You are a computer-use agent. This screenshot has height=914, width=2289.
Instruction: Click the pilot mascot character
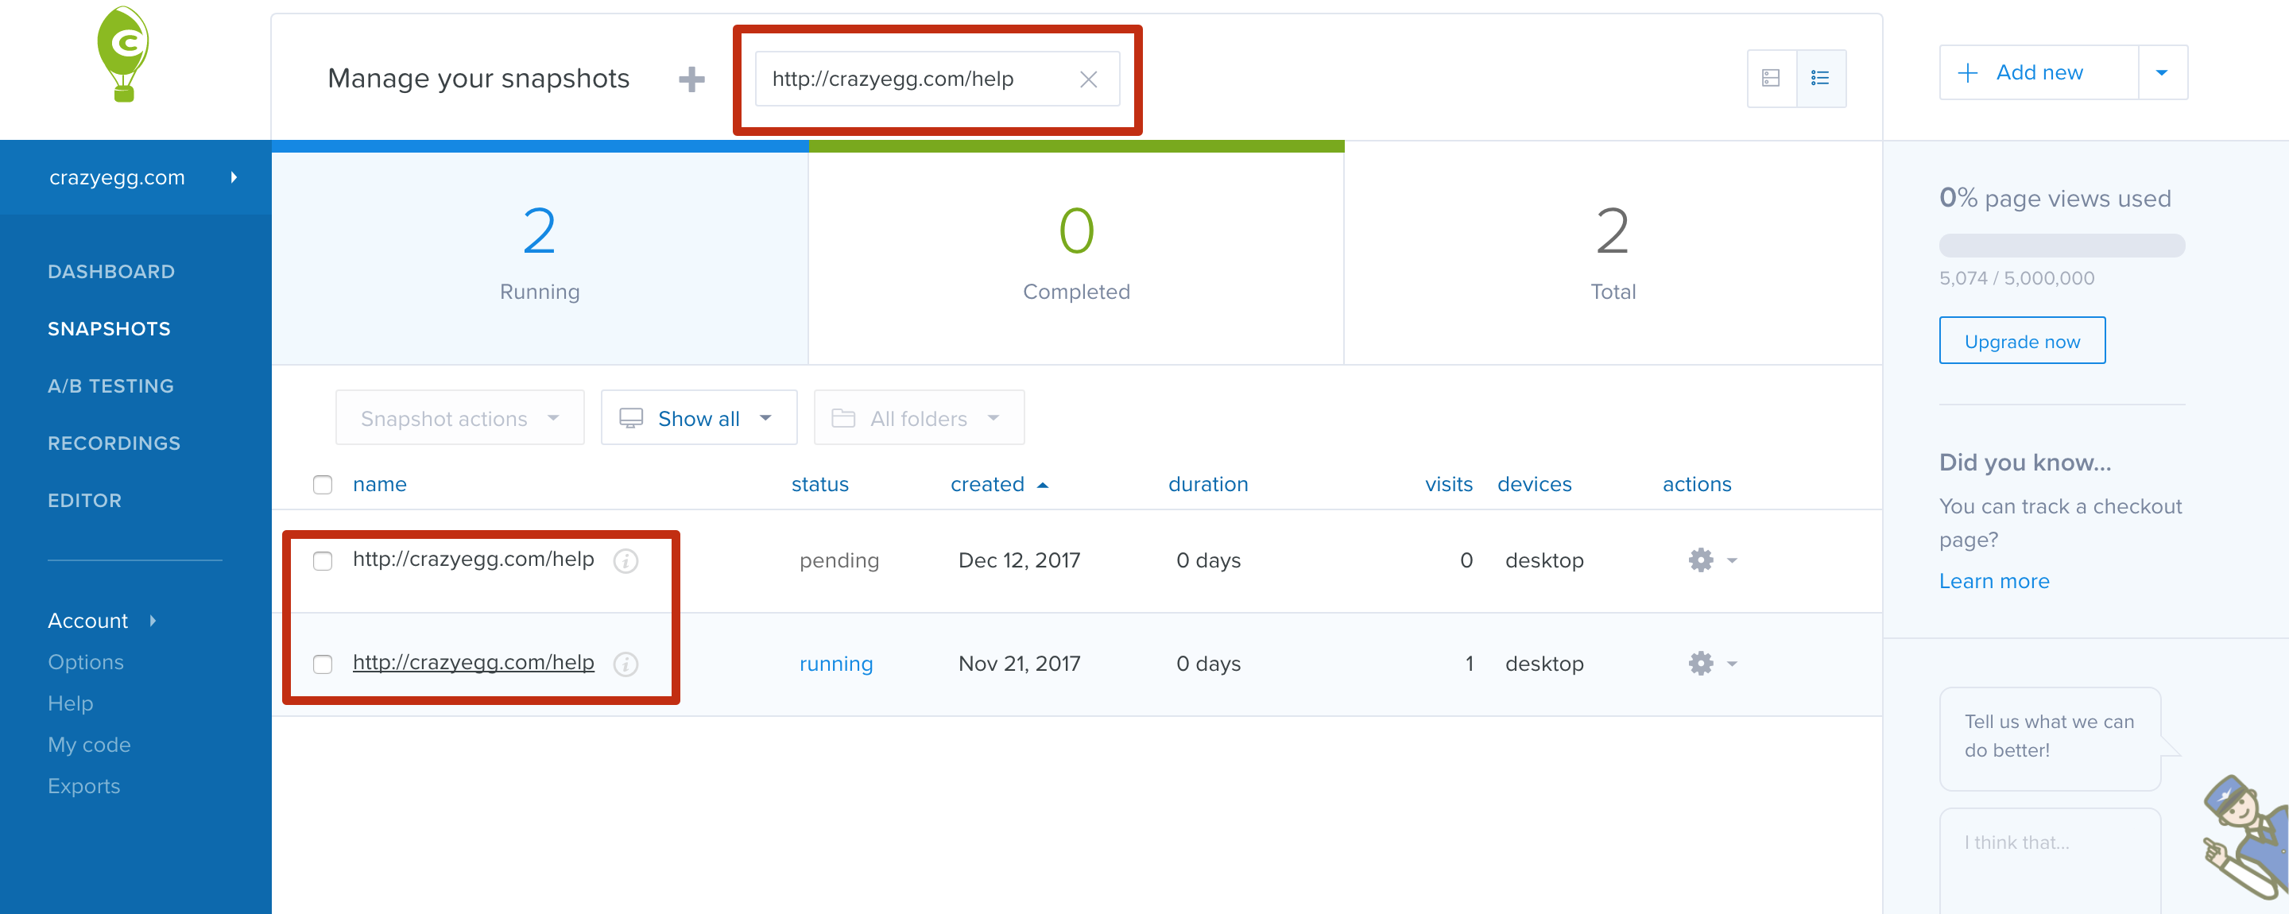tap(2246, 837)
